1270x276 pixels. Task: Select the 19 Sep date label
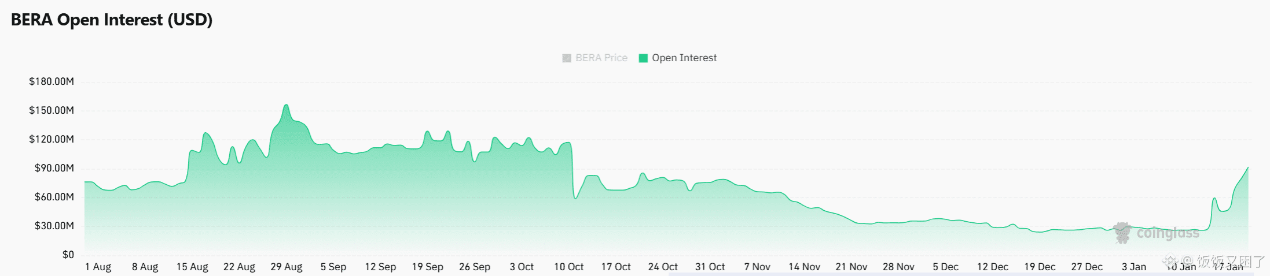pyautogui.click(x=427, y=267)
